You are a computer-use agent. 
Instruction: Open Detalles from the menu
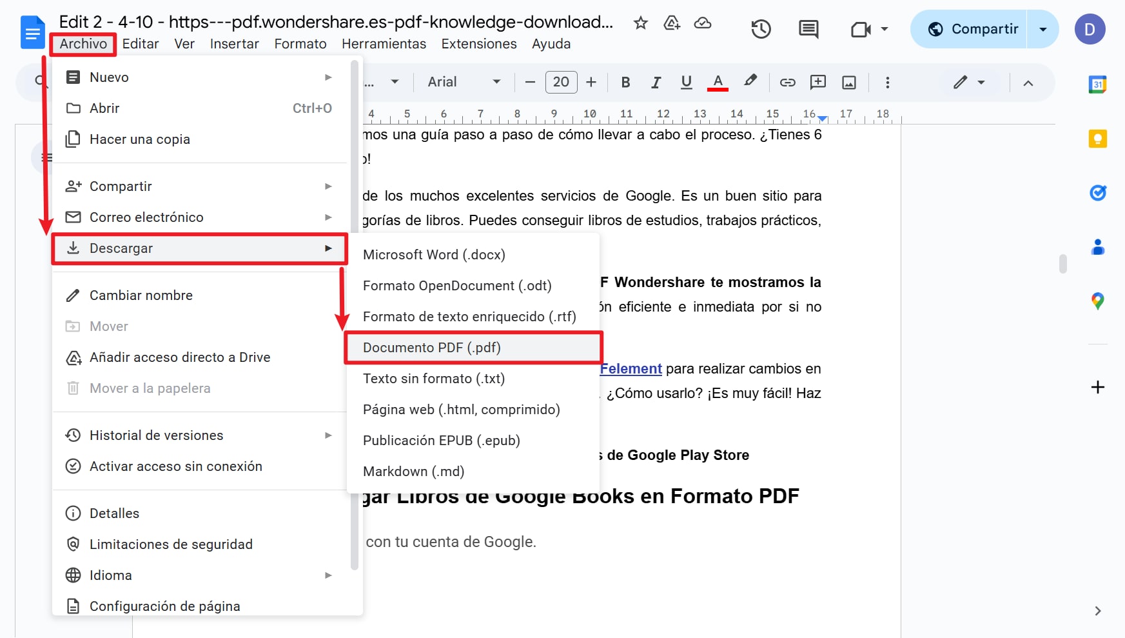pos(200,513)
